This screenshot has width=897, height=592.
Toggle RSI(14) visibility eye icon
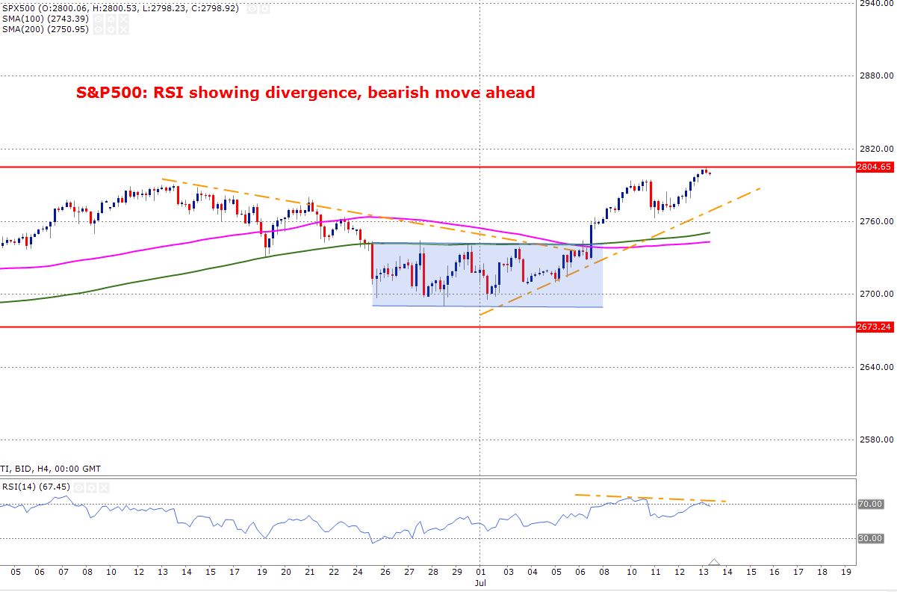coord(78,487)
